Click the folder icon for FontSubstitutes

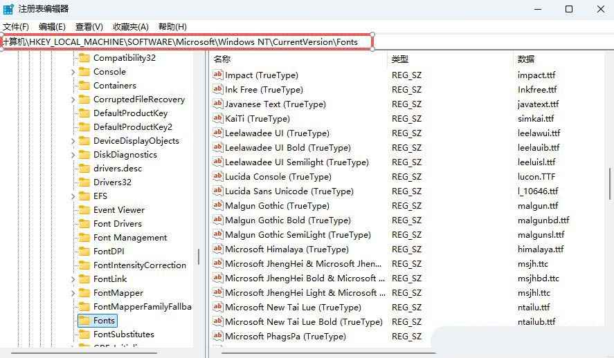[x=84, y=335]
